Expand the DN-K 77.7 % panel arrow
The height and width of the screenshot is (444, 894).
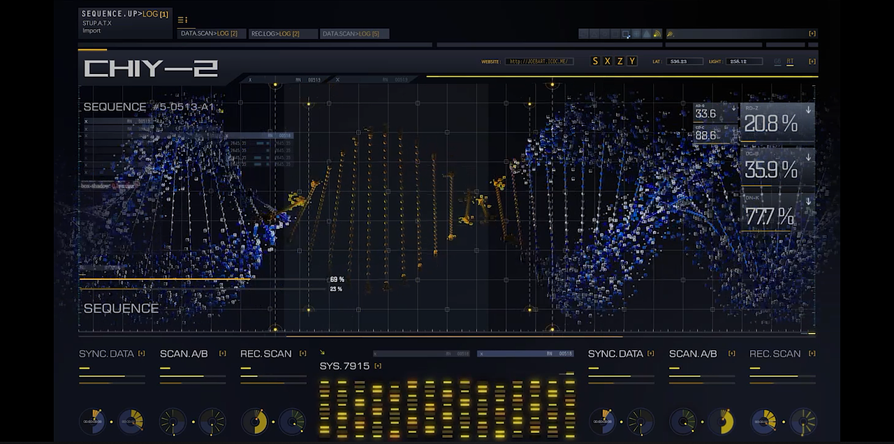coord(808,201)
